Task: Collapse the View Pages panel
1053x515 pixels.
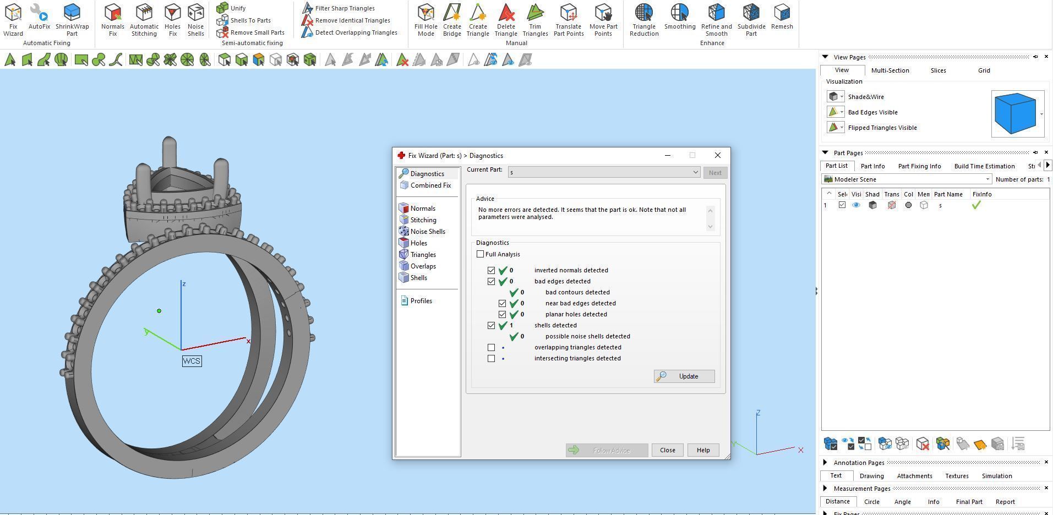Action: 825,57
